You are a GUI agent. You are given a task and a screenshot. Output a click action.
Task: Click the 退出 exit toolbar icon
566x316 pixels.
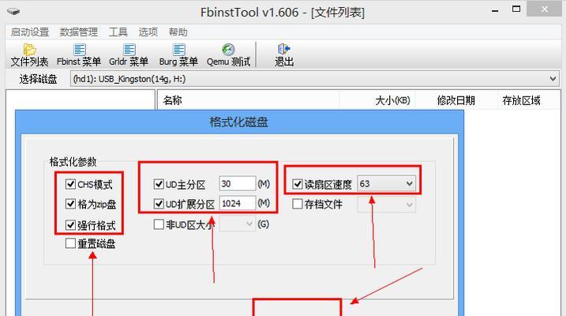click(284, 55)
